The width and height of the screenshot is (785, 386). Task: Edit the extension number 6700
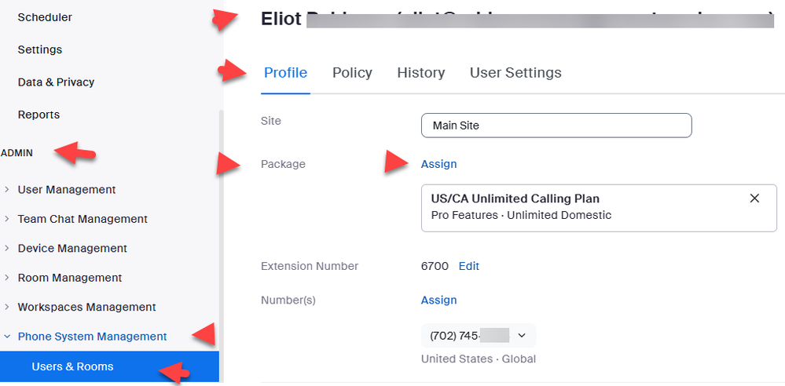(x=469, y=266)
